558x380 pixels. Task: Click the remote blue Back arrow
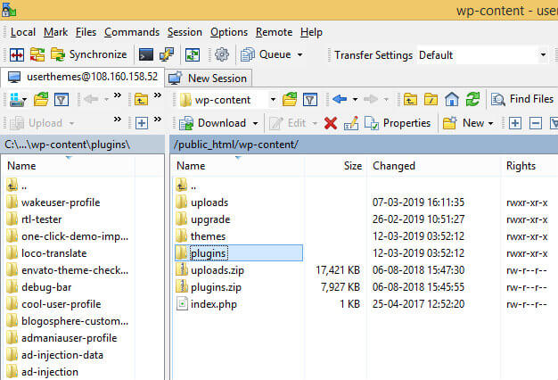point(340,99)
